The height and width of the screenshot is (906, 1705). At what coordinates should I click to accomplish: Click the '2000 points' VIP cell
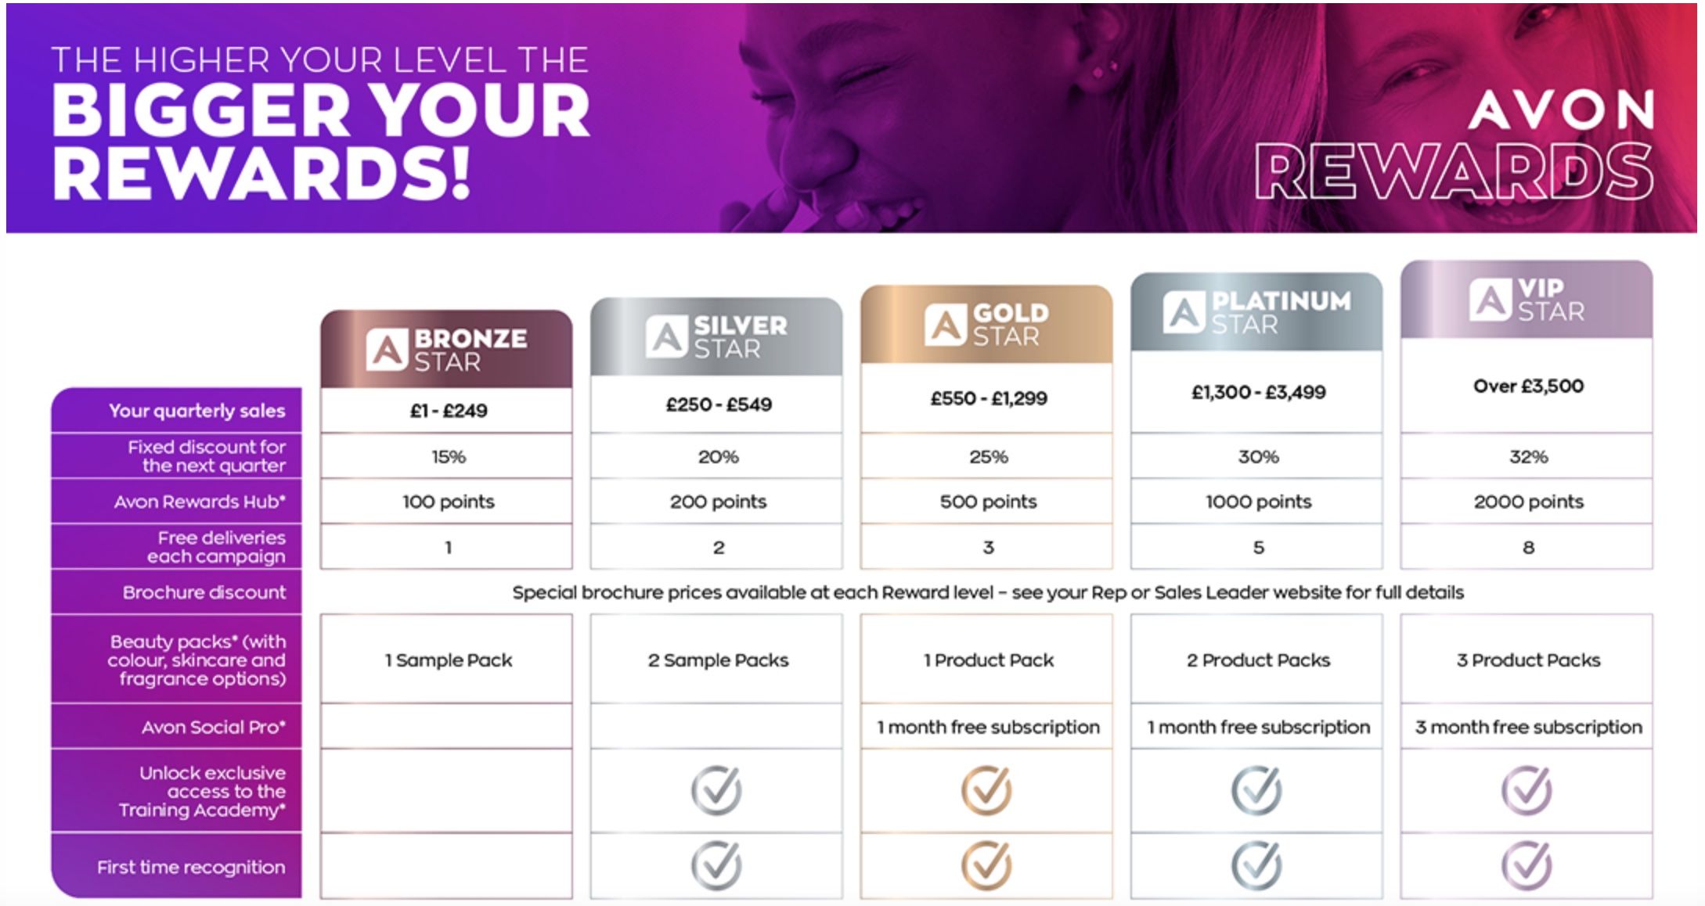point(1527,502)
